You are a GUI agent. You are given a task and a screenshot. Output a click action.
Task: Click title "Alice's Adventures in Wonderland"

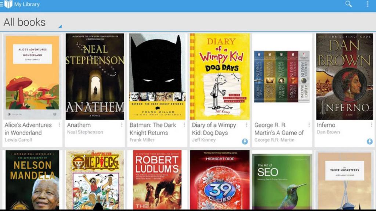(28, 129)
